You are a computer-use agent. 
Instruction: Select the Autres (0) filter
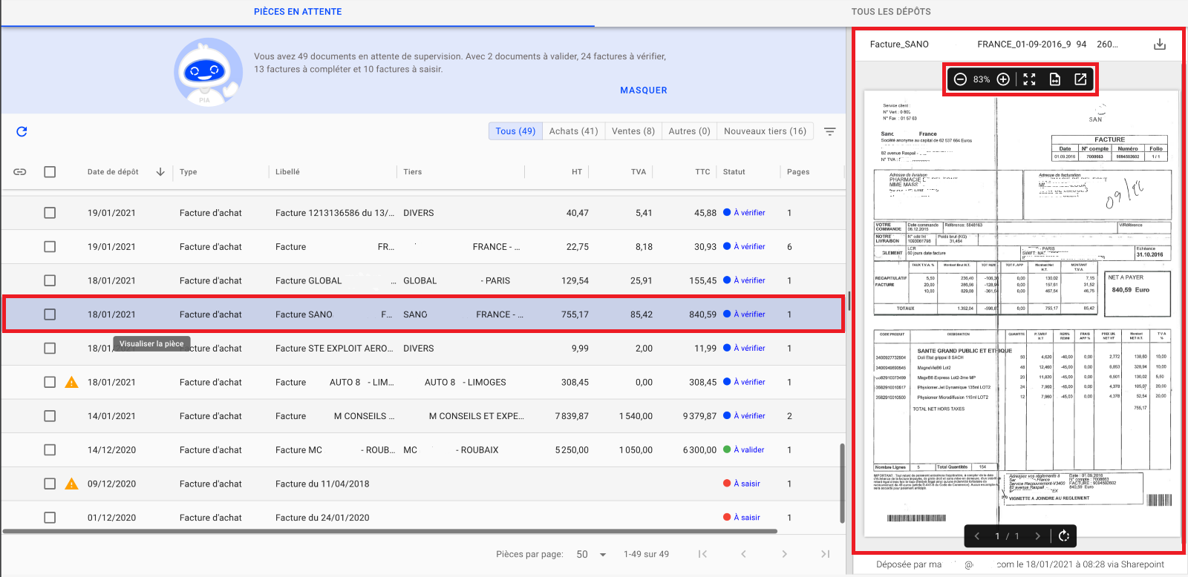(690, 131)
